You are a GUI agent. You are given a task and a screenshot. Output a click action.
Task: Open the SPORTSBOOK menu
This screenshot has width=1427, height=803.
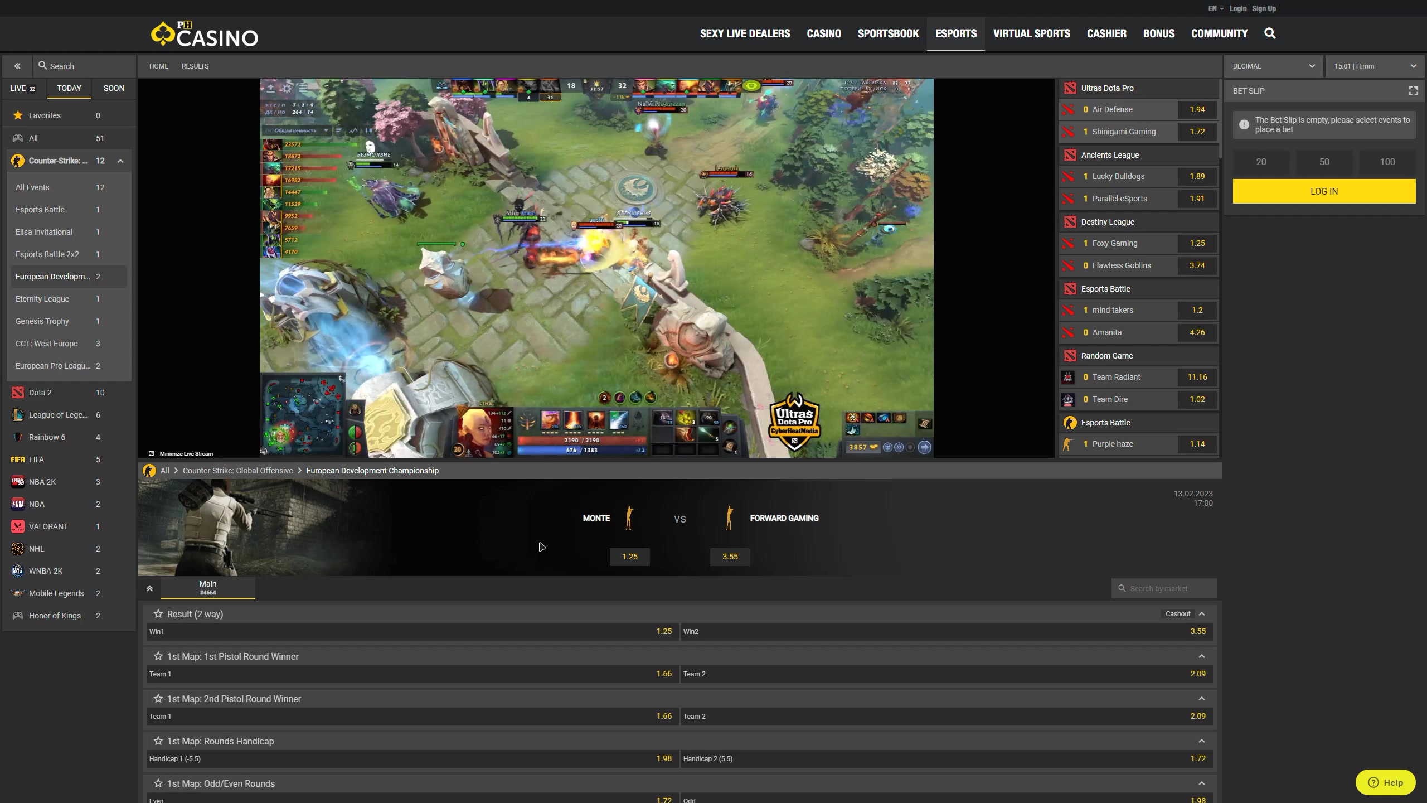(x=888, y=33)
